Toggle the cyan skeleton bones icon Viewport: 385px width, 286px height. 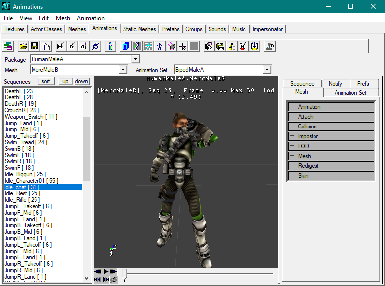(148, 46)
